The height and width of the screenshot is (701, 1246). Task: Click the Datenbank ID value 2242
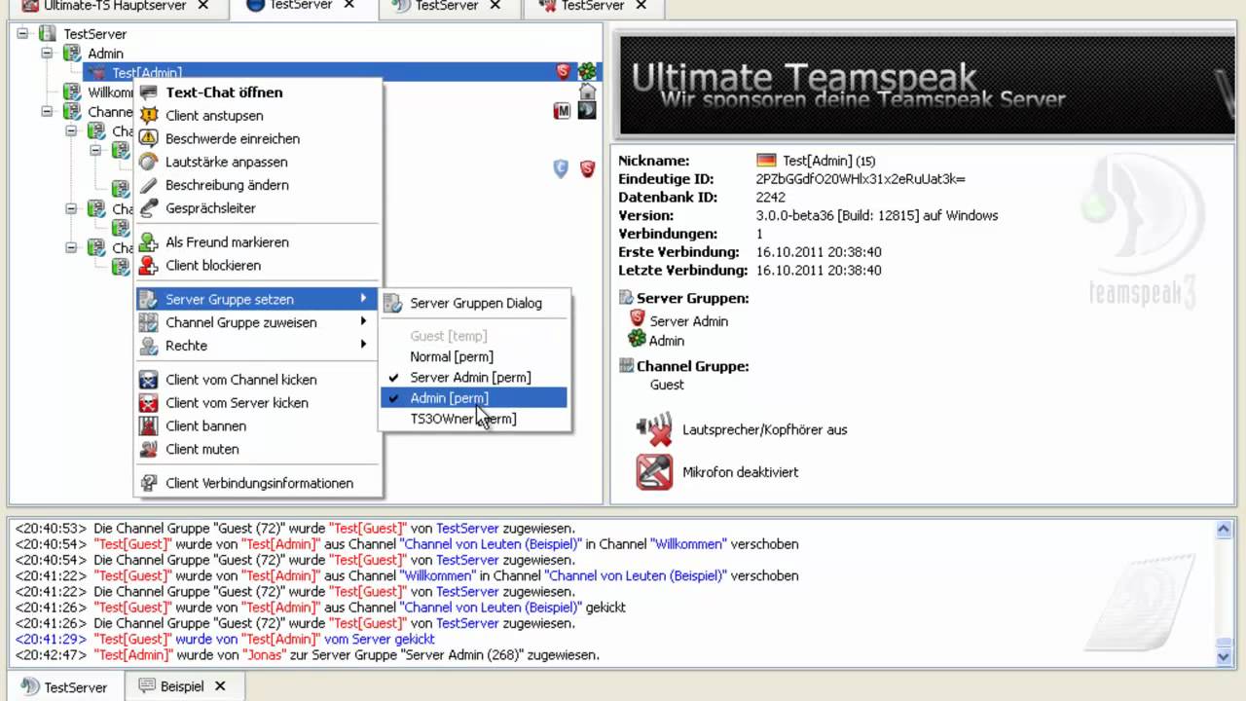click(771, 198)
